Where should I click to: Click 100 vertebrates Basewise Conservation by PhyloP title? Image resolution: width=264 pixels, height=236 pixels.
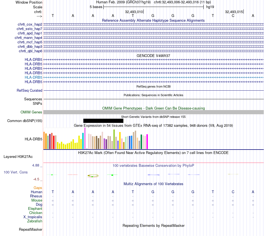coord(153,166)
